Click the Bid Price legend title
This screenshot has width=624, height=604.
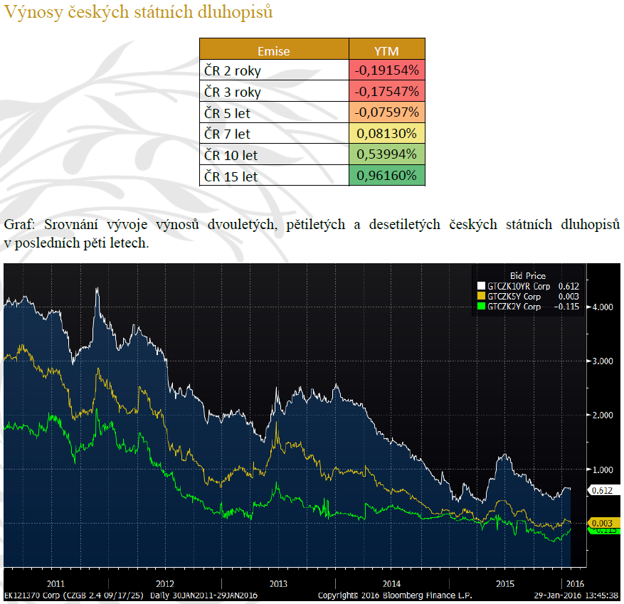[528, 275]
